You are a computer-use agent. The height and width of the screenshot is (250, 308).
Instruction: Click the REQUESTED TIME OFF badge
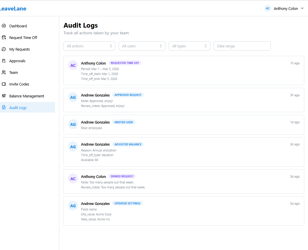125,63
